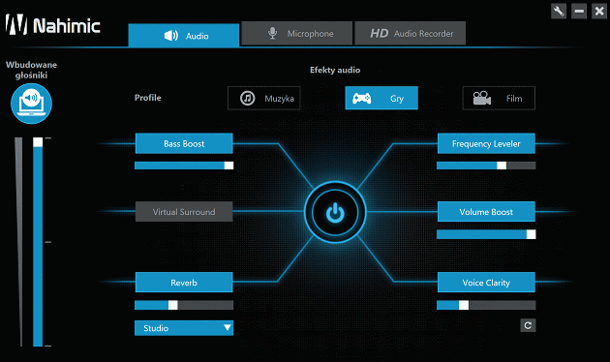This screenshot has height=362, width=610.
Task: Open the HD Audio Recorder tab
Action: pos(410,34)
